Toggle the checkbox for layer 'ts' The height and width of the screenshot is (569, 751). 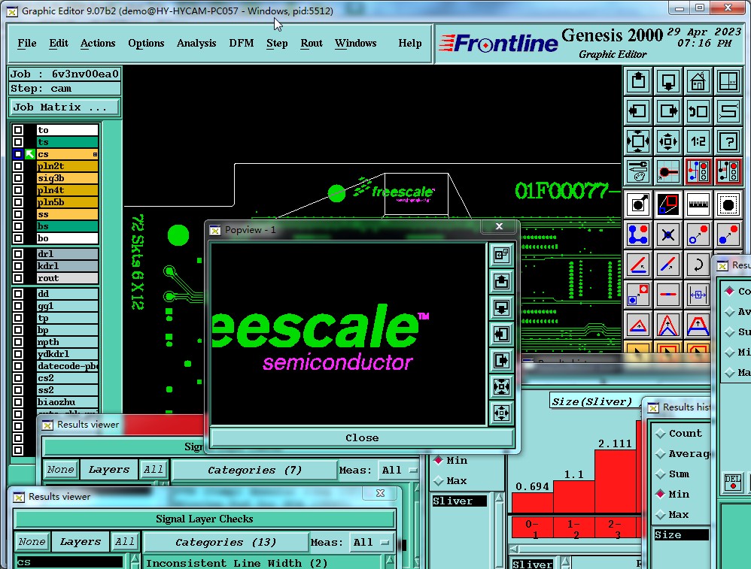18,142
